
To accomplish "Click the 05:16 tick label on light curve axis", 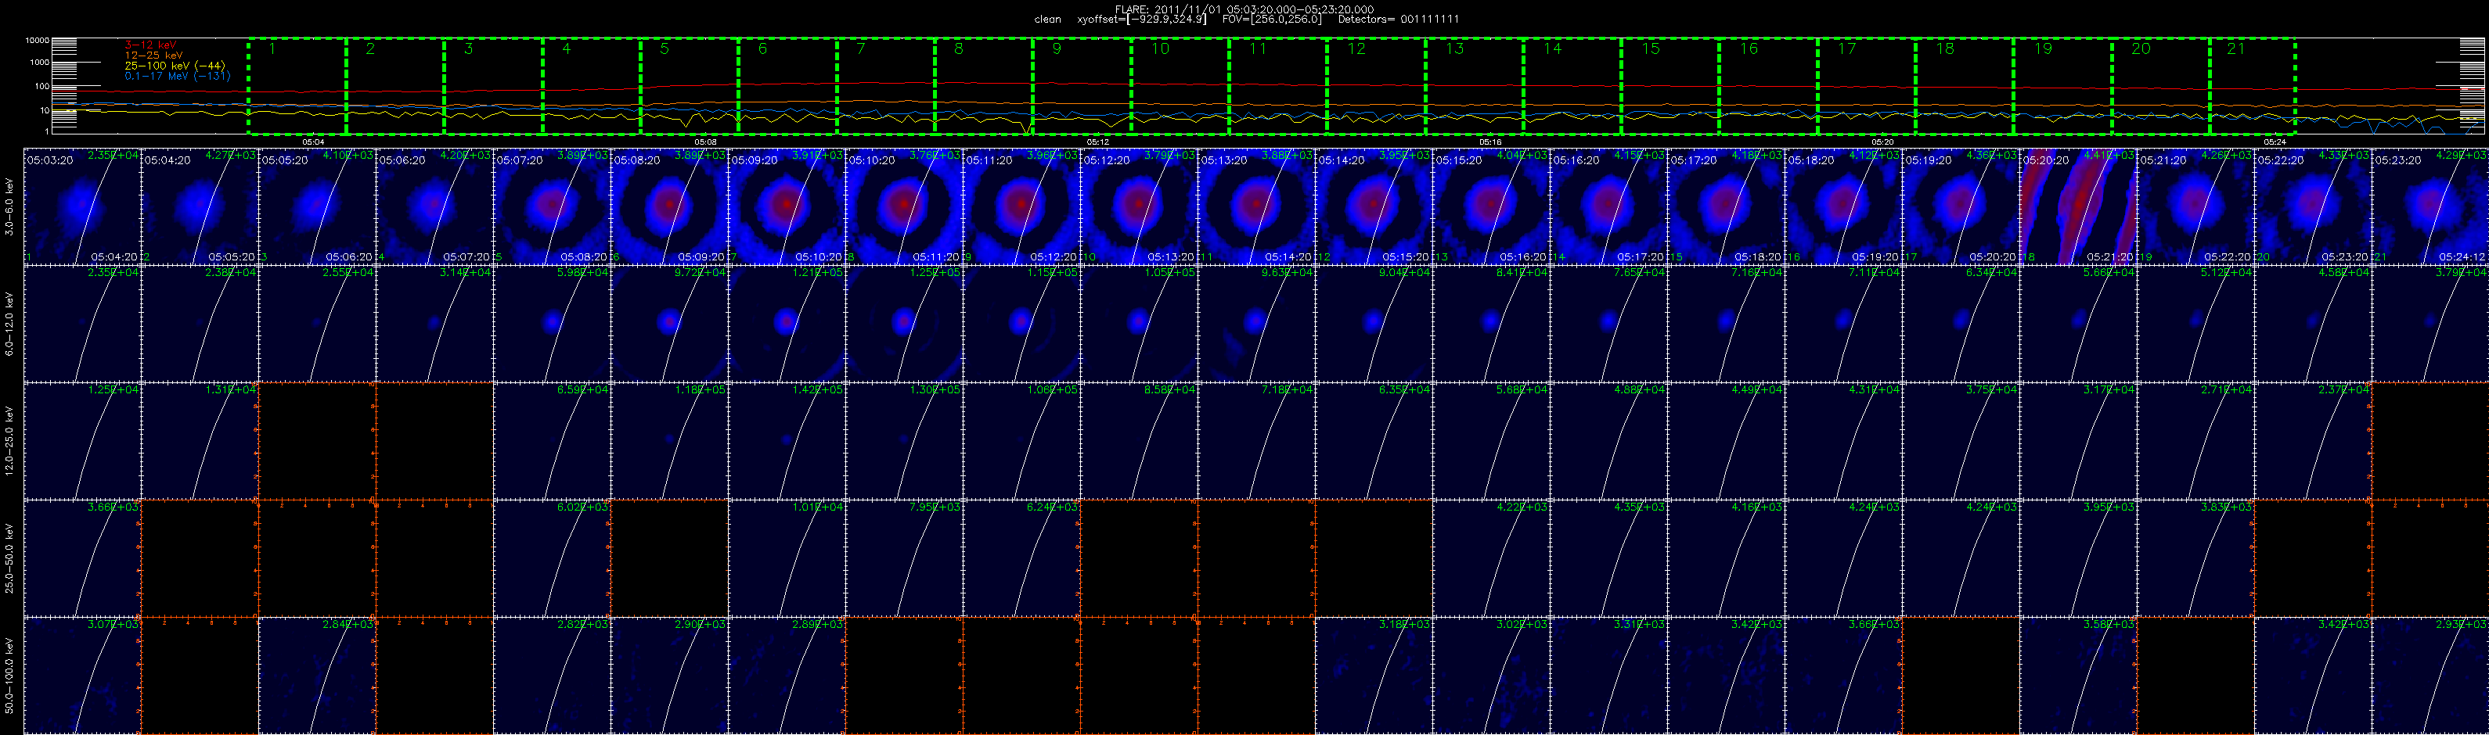I will point(1490,142).
